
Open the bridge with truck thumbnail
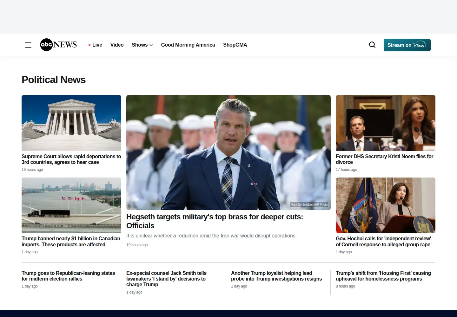click(x=71, y=205)
